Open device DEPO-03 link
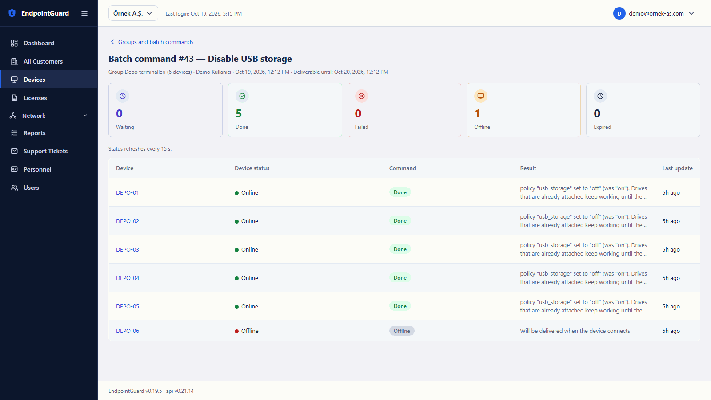This screenshot has width=711, height=400. click(x=128, y=249)
